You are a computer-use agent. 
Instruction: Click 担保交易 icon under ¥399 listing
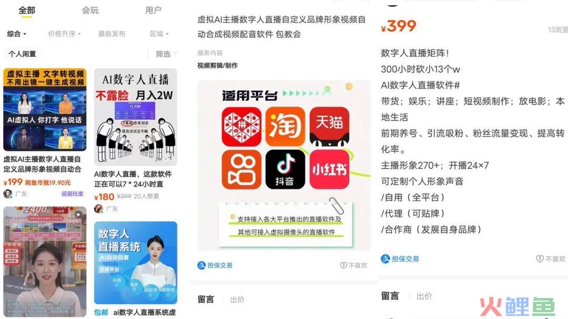tap(385, 259)
